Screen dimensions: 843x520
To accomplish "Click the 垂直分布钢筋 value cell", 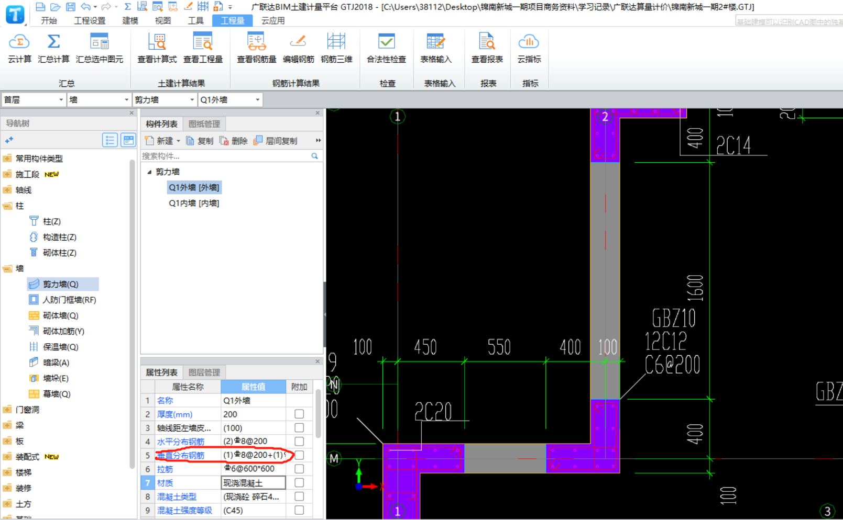I will pos(254,455).
